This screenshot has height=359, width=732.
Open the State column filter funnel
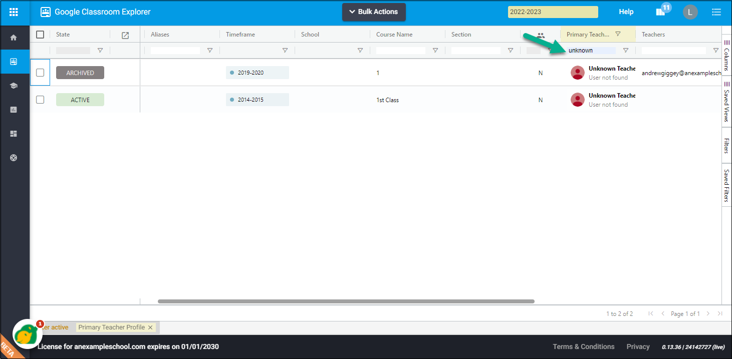(100, 51)
